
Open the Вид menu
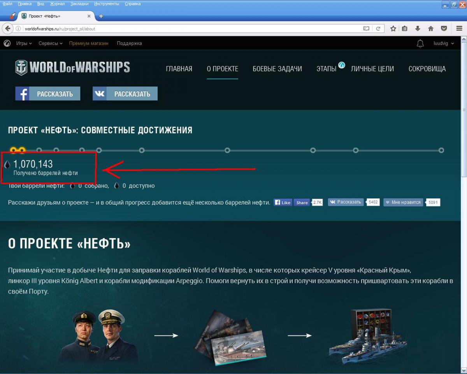click(40, 4)
